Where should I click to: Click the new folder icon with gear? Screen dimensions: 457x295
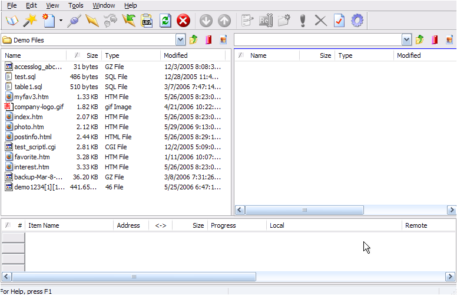tap(284, 21)
